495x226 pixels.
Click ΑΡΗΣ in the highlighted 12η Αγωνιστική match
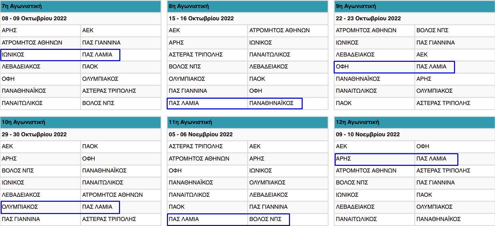click(x=343, y=159)
